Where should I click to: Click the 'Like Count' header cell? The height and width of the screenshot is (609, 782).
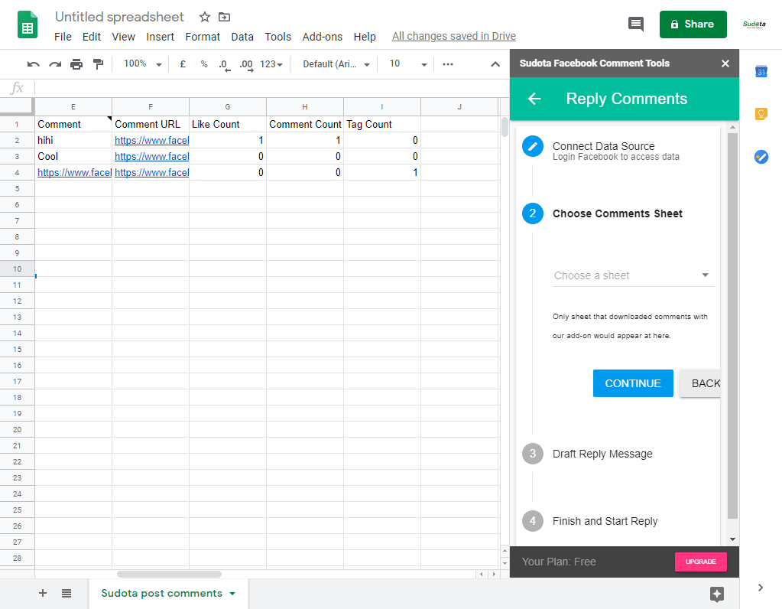(228, 124)
